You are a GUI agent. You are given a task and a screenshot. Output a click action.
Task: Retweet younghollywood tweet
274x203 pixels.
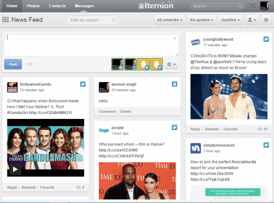pyautogui.click(x=212, y=129)
